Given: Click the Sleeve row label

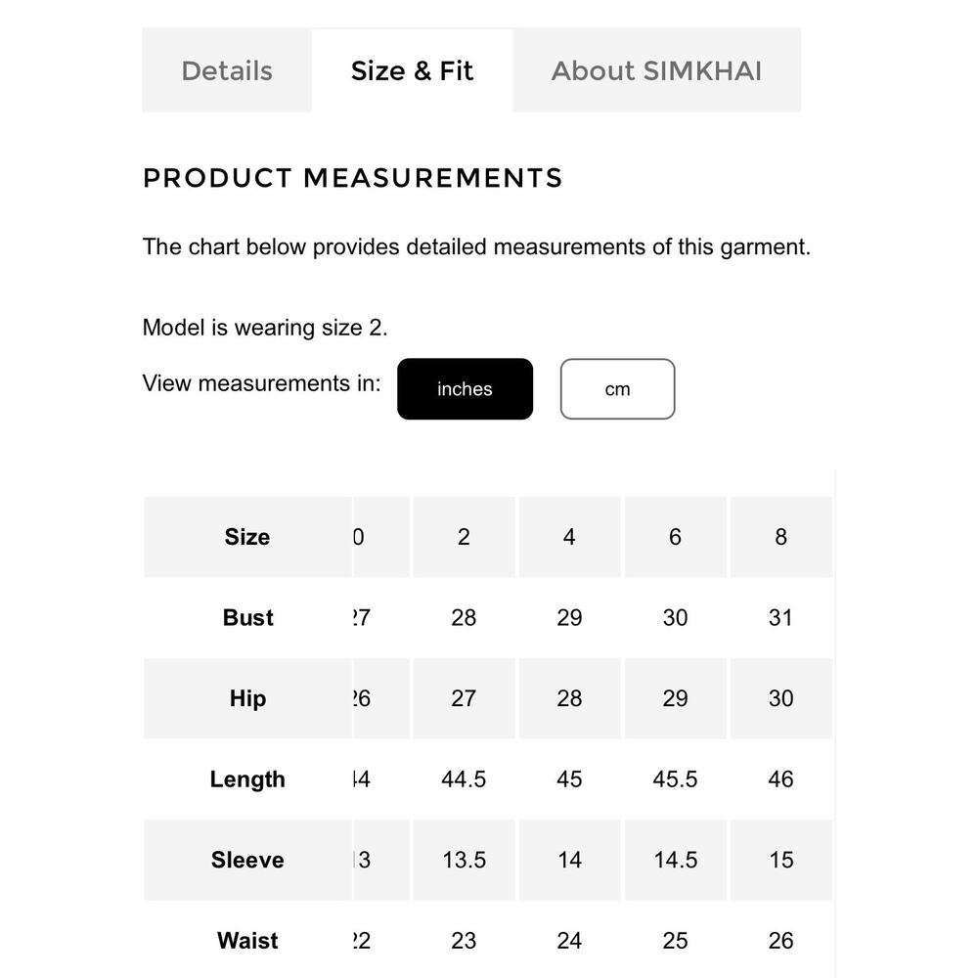Looking at the screenshot, I should pos(247,860).
